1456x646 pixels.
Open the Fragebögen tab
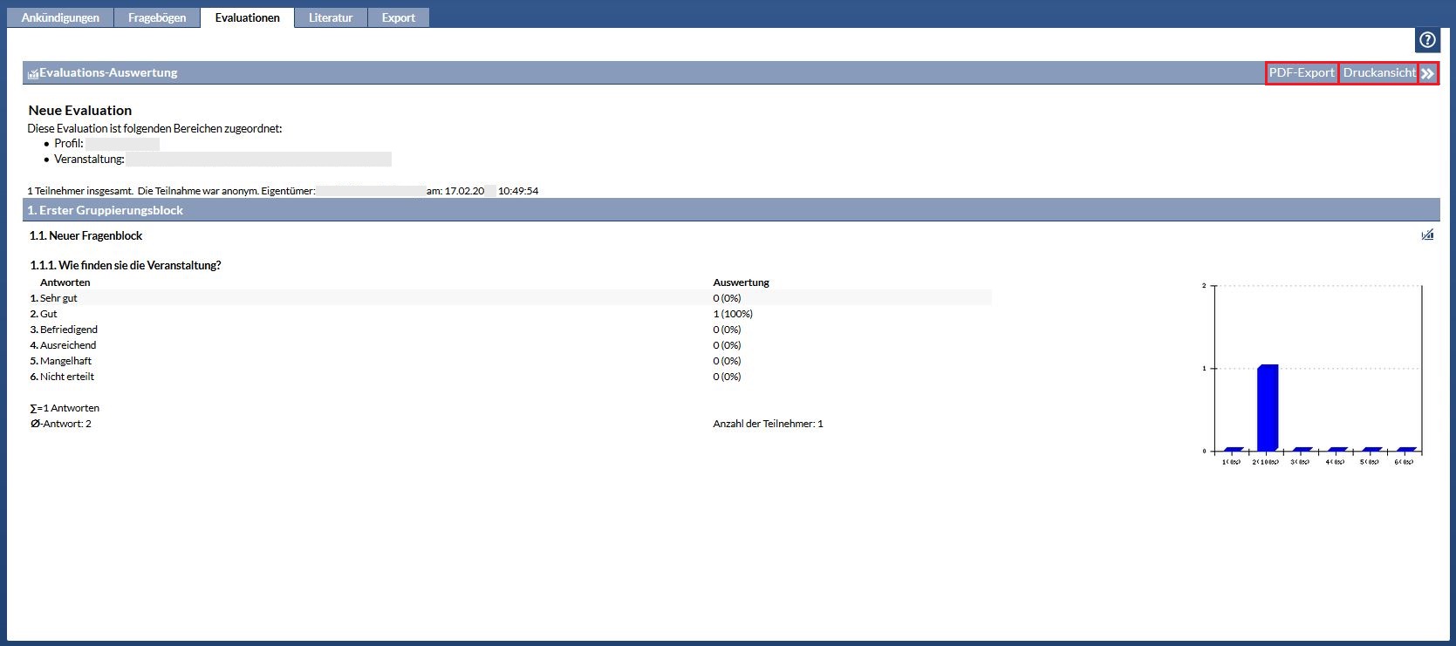pyautogui.click(x=157, y=17)
